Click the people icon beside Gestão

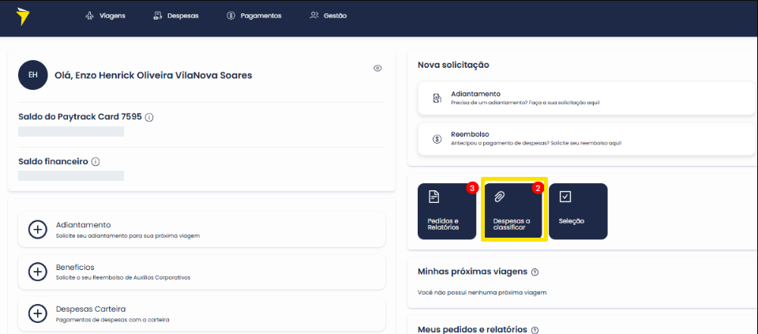tap(314, 16)
